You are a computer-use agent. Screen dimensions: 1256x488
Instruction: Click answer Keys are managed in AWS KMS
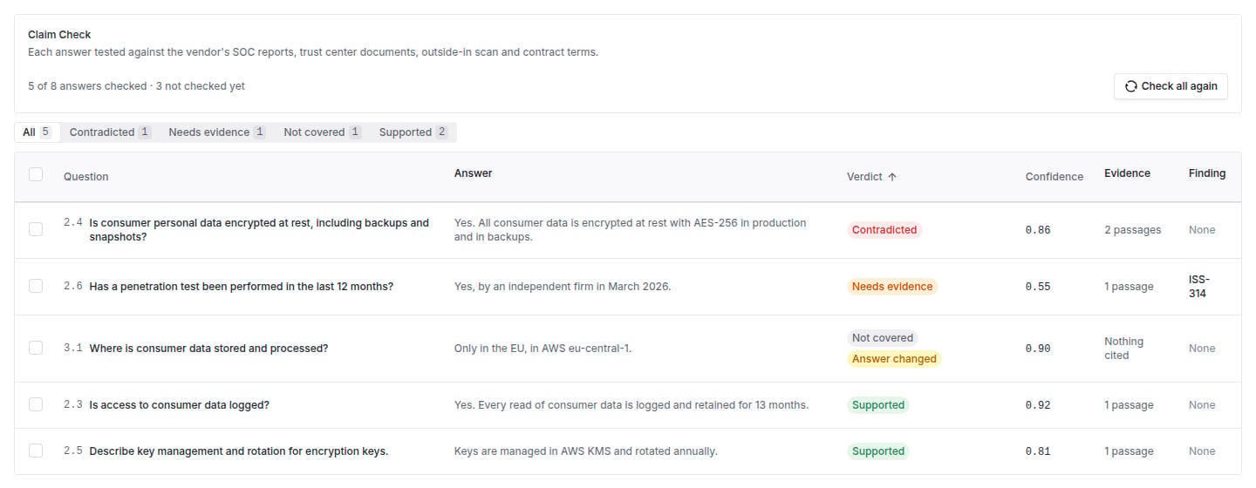pos(586,451)
